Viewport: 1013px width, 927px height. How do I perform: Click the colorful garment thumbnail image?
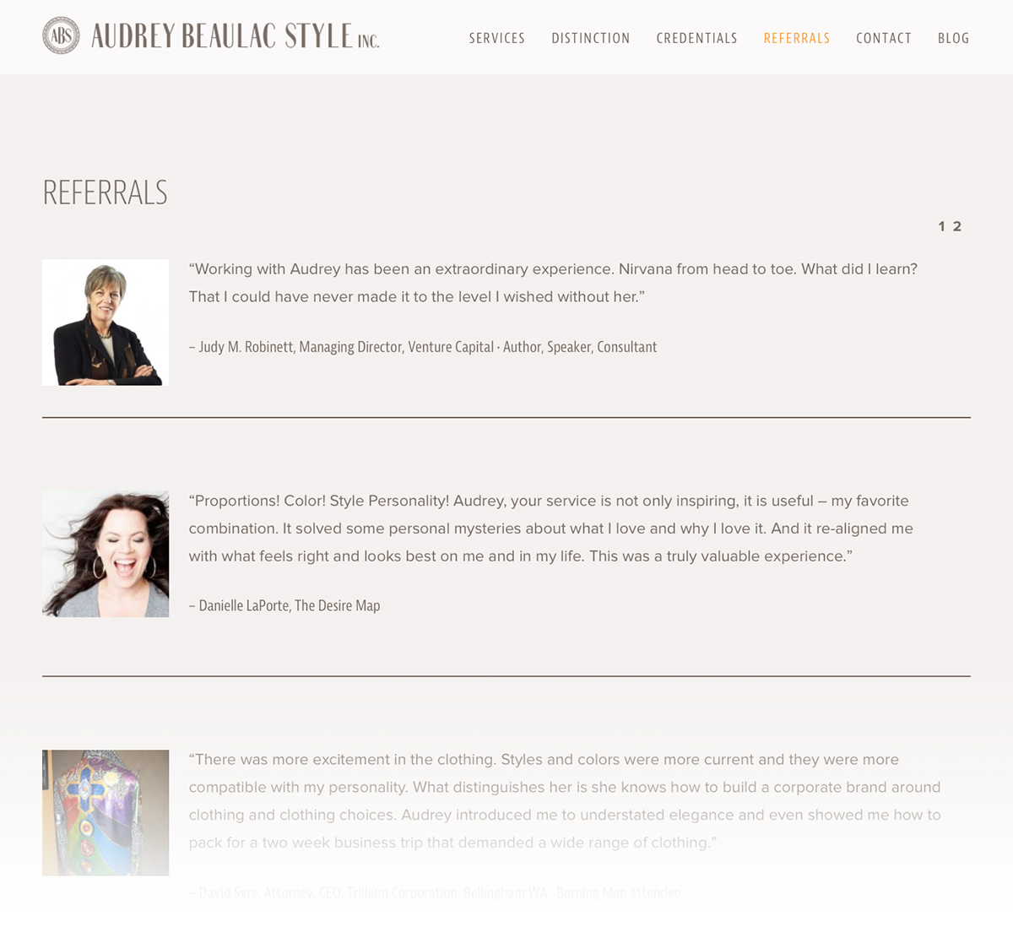click(106, 812)
